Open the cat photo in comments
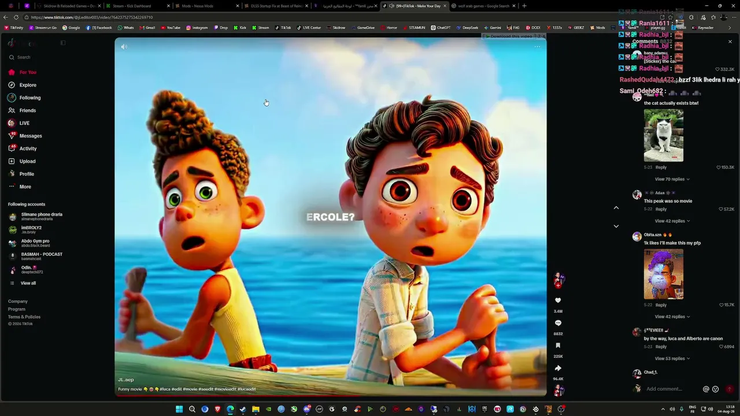This screenshot has height=416, width=740. tap(664, 135)
